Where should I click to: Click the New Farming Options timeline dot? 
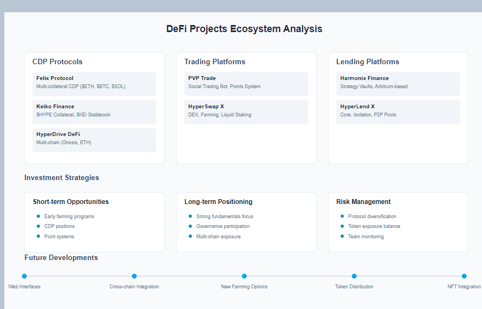244,276
